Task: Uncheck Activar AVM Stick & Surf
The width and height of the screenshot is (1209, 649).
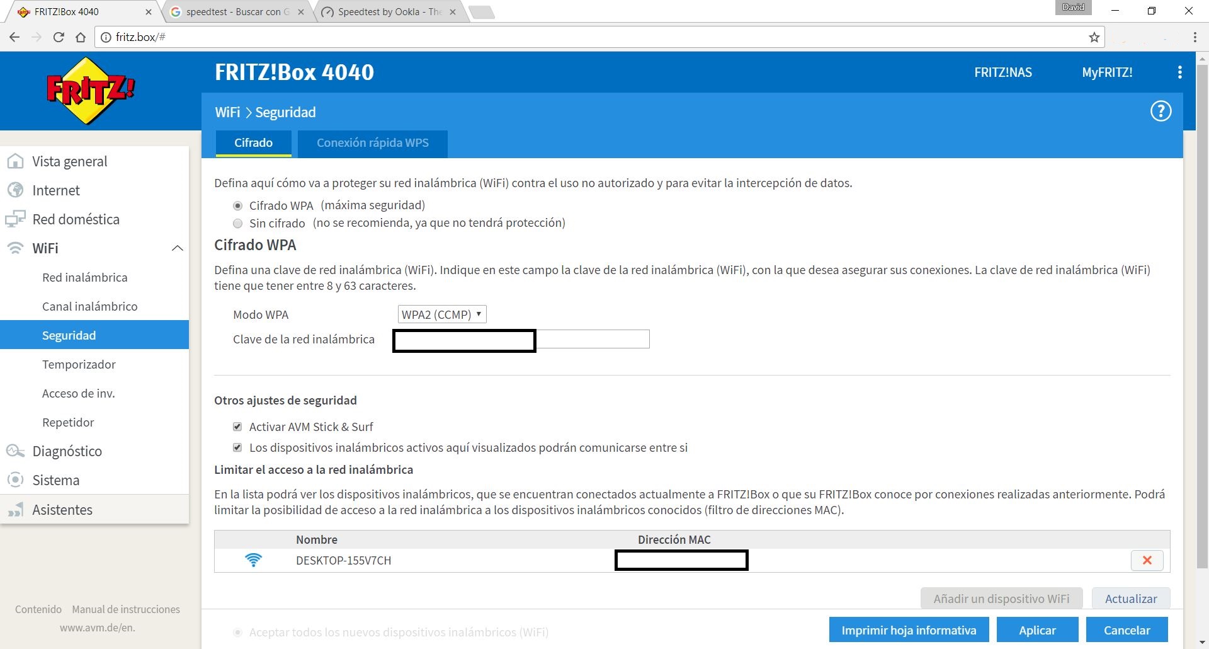Action: (237, 427)
